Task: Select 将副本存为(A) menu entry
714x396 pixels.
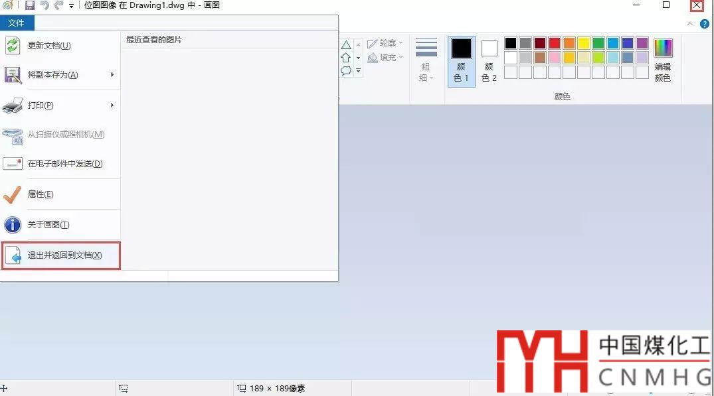Action: (60, 74)
